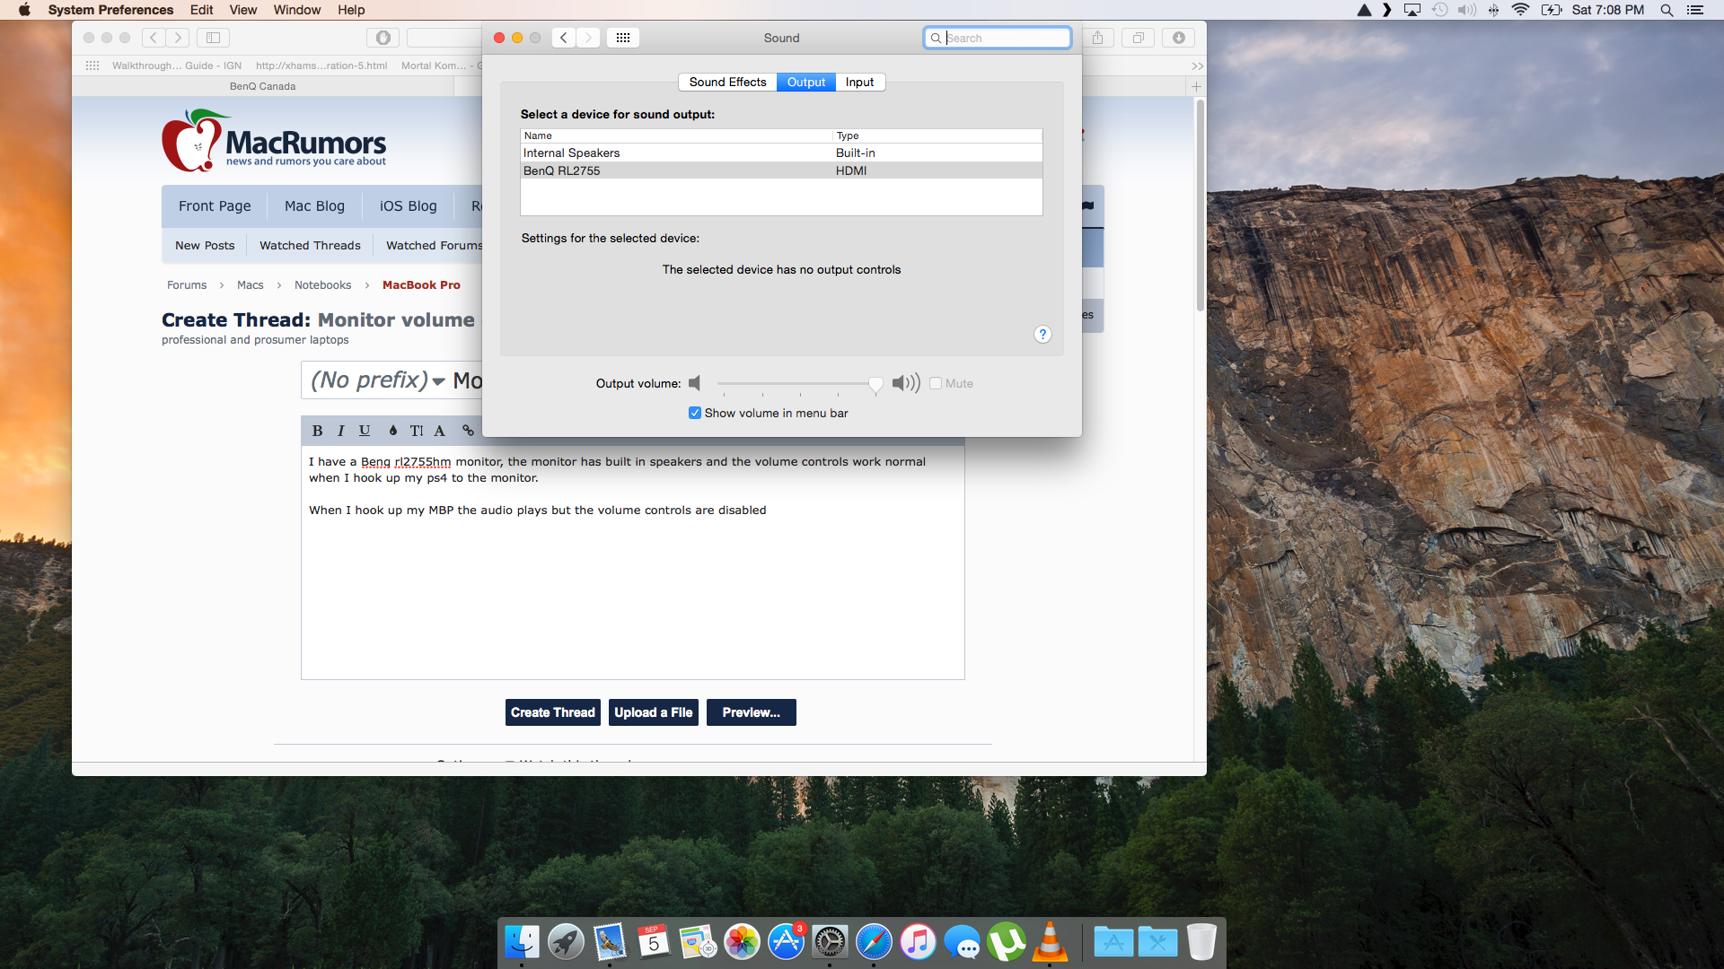Switch to the Input tab

tap(859, 82)
